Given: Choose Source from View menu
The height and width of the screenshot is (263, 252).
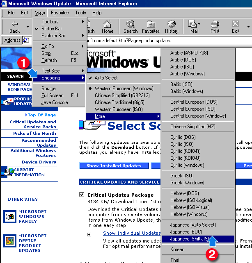Looking at the screenshot, I should click(59, 88).
